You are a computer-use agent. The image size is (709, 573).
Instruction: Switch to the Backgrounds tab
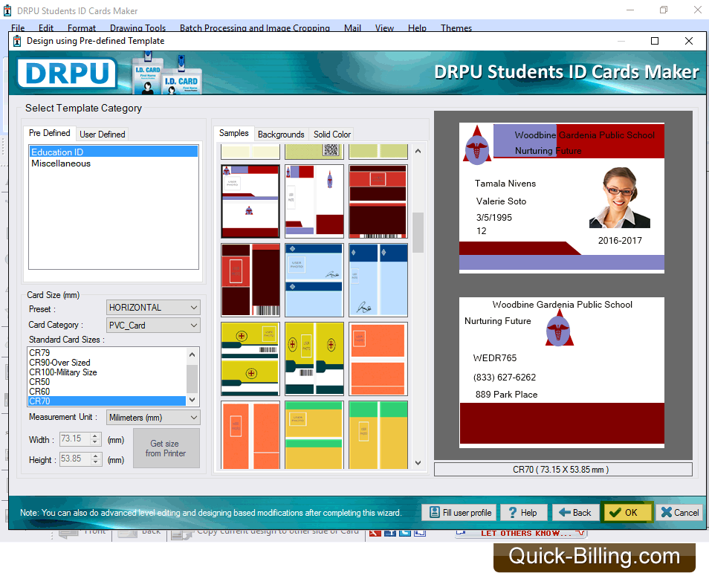[x=281, y=135]
